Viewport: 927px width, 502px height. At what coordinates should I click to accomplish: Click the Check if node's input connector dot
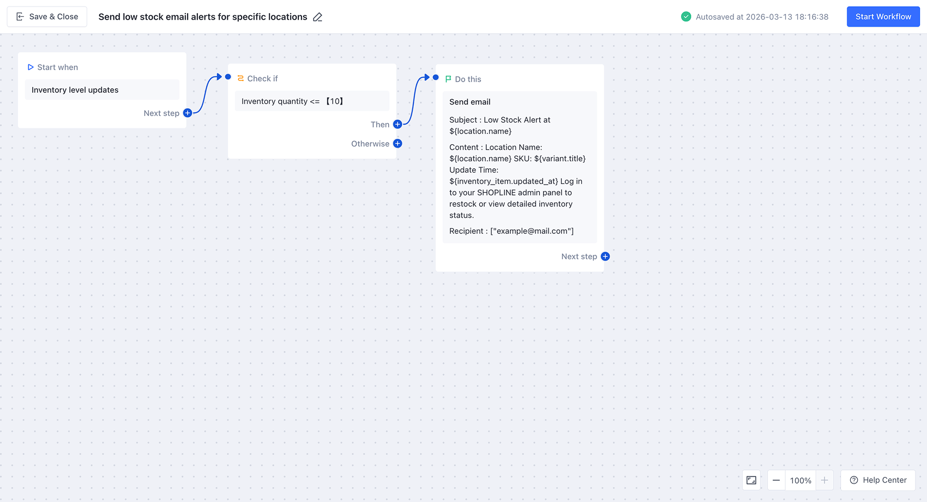(228, 77)
